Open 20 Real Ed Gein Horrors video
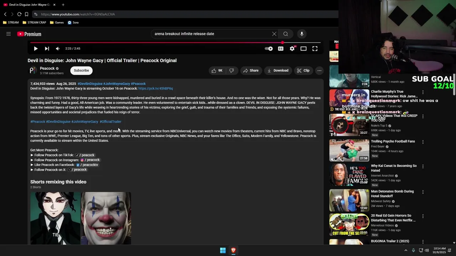This screenshot has width=456, height=256. (x=393, y=218)
